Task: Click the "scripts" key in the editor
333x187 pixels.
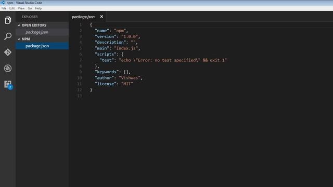Action: [105, 54]
